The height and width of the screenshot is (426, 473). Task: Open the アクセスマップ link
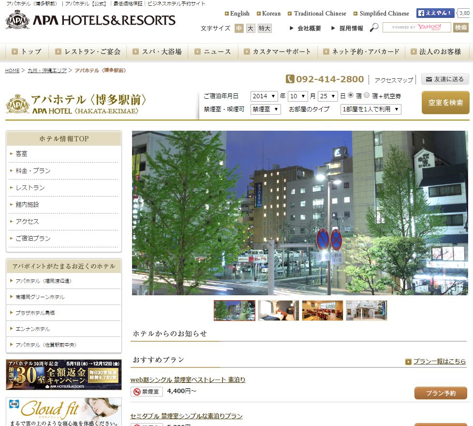tap(394, 80)
